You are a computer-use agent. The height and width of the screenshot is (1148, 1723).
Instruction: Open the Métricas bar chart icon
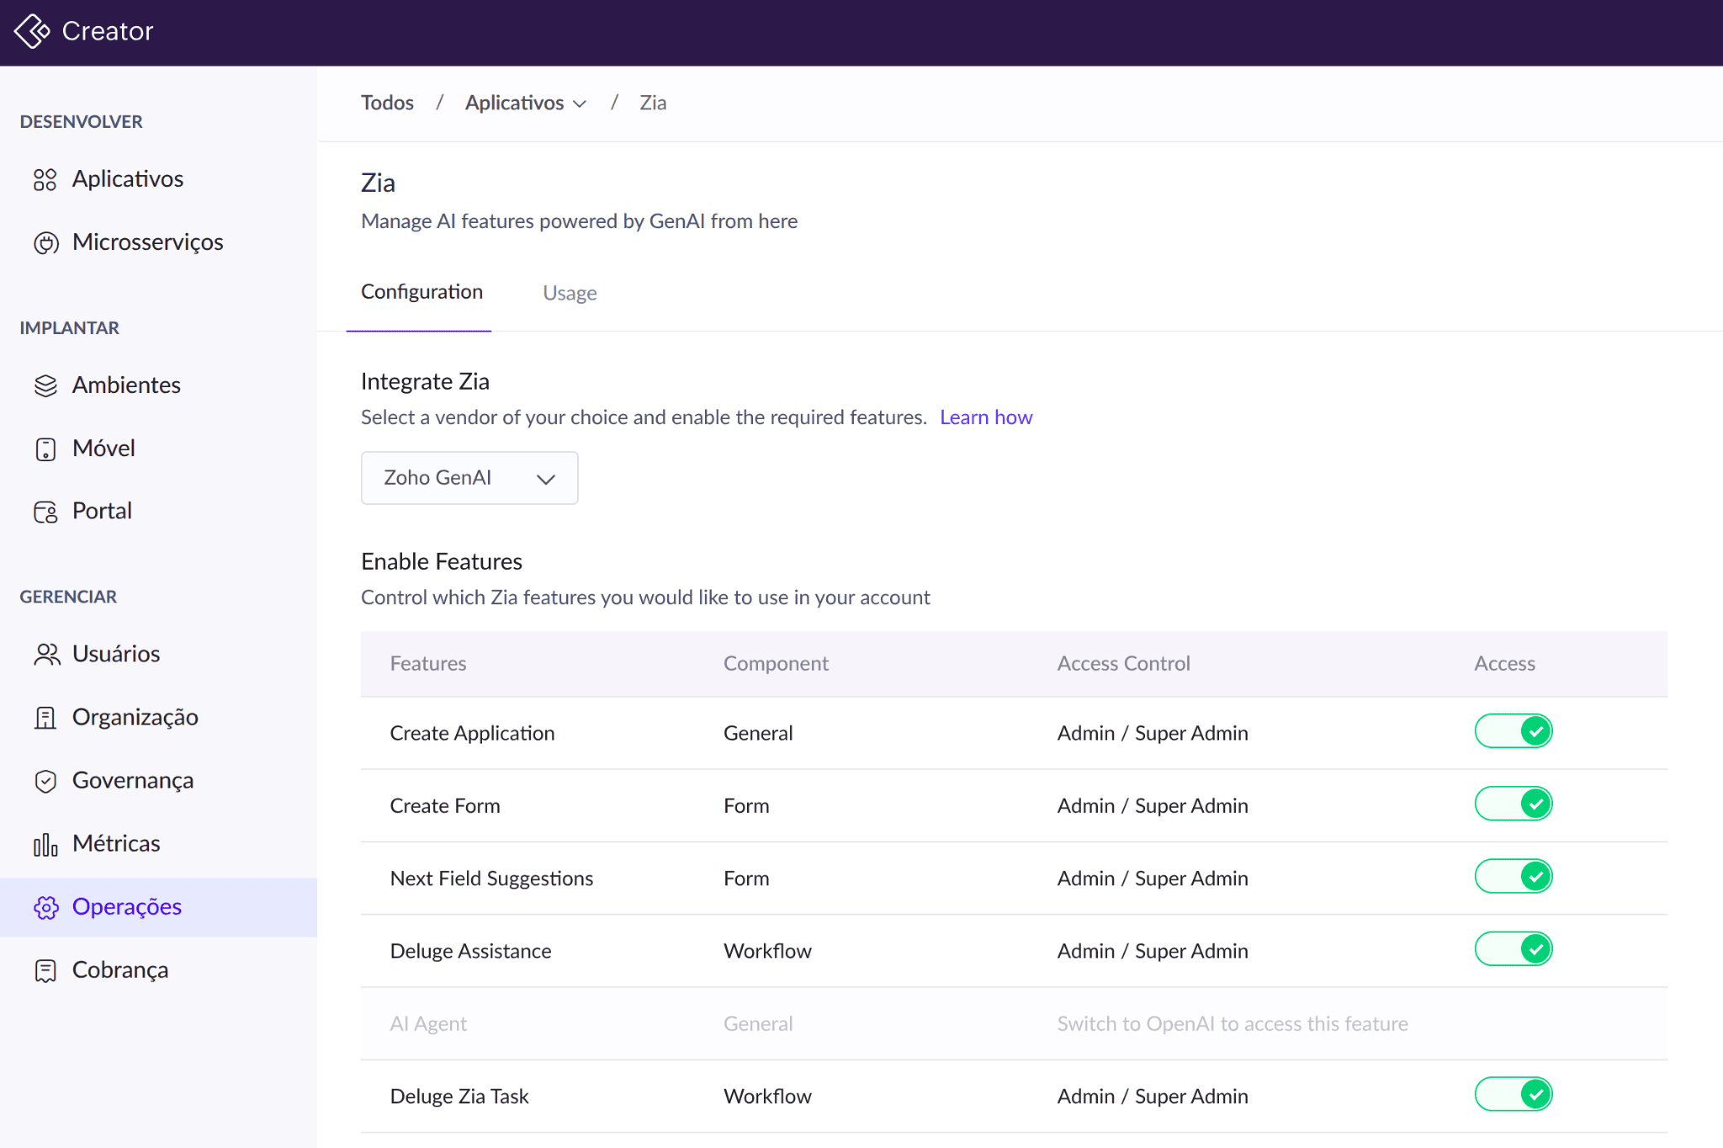point(45,844)
